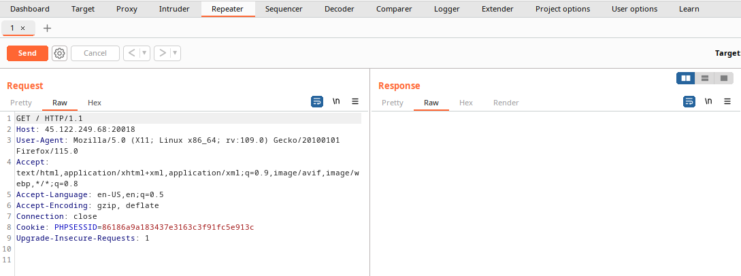Click inside the empty Response area

(555, 194)
